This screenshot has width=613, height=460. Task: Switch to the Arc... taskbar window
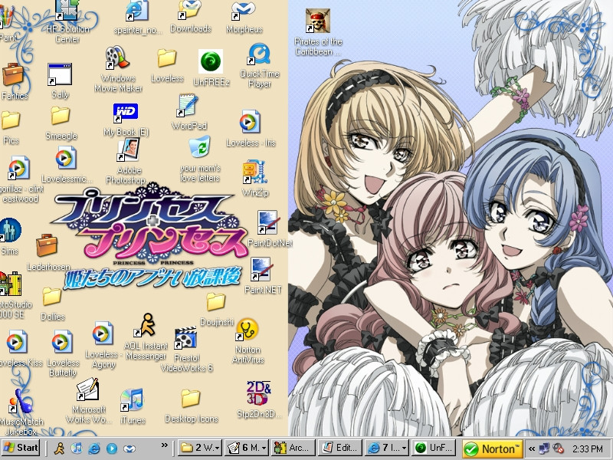tap(293, 448)
